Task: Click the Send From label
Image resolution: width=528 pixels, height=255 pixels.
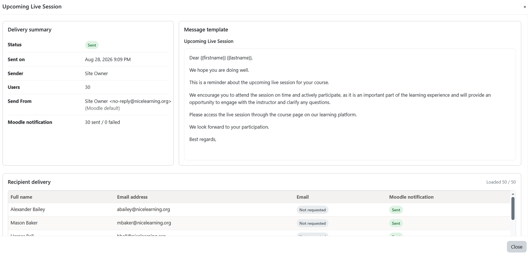Action: coord(19,101)
